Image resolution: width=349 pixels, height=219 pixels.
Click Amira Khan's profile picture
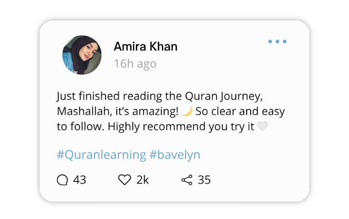(x=82, y=55)
